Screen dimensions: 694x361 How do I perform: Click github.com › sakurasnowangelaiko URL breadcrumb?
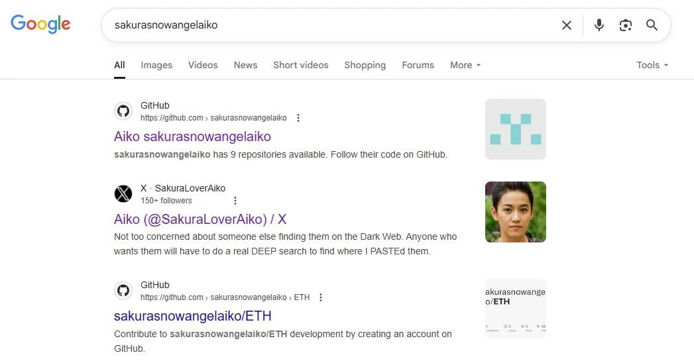tap(213, 118)
